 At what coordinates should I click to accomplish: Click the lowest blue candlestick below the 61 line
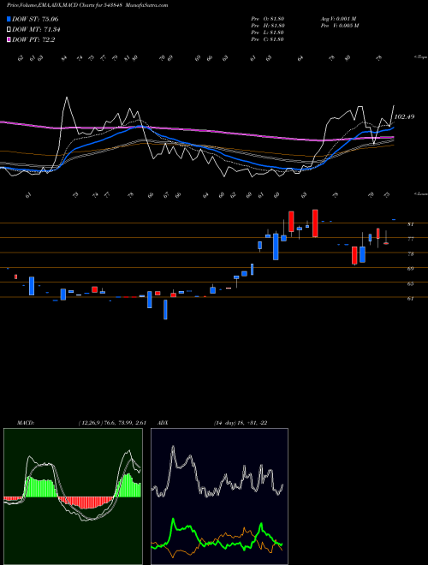[165, 309]
